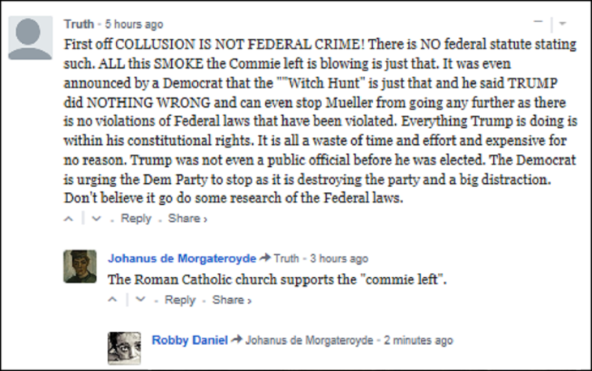
Task: Open the '2 minutes ago' timestamp permalink
Action: [x=420, y=340]
